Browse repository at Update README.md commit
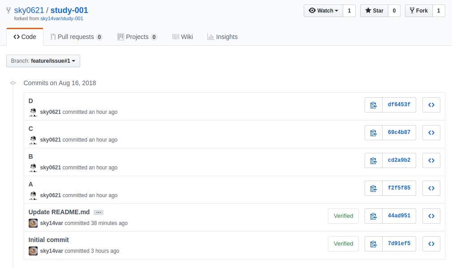The image size is (452, 268). tap(431, 216)
